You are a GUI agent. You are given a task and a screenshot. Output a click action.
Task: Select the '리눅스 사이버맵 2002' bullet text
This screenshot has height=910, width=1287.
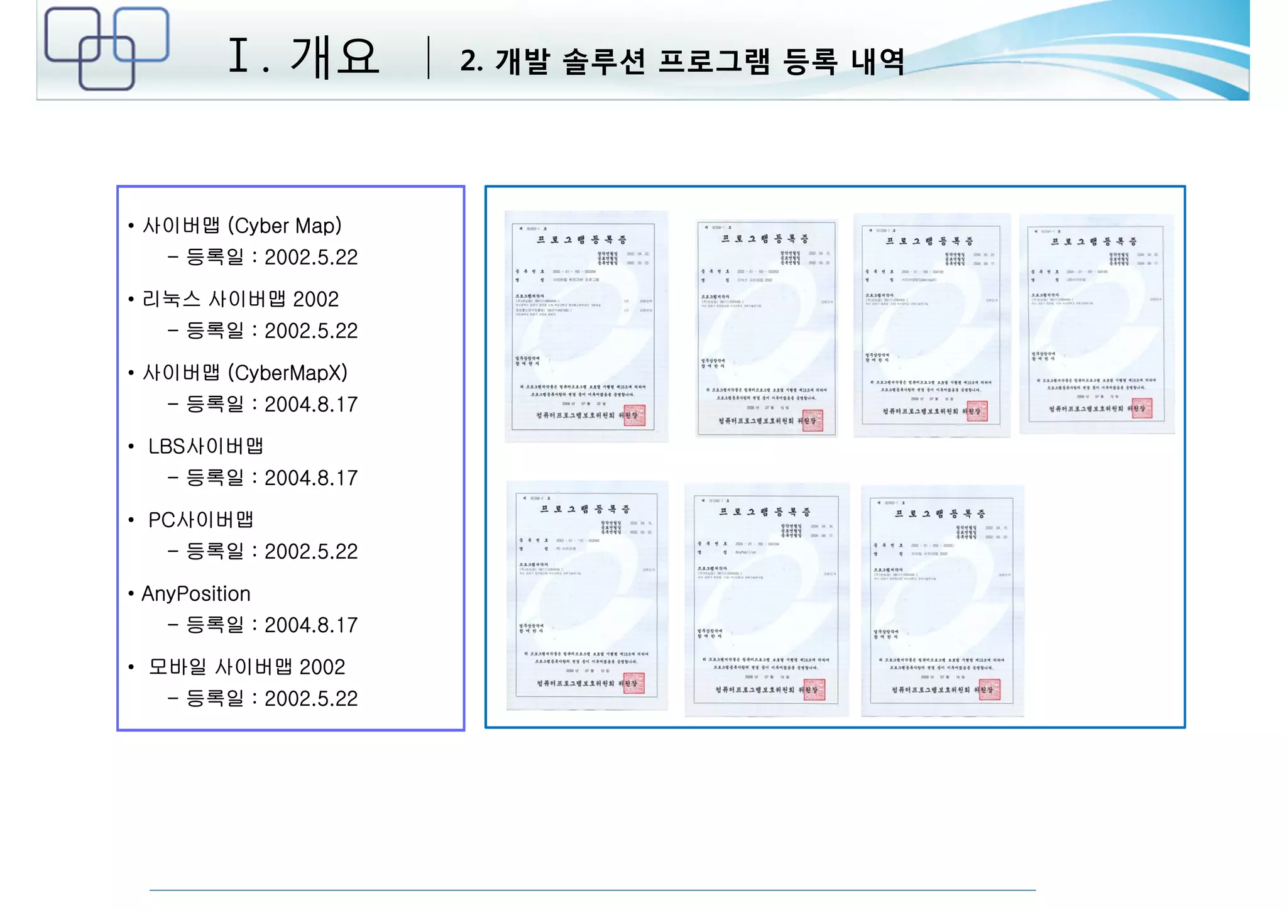241,299
